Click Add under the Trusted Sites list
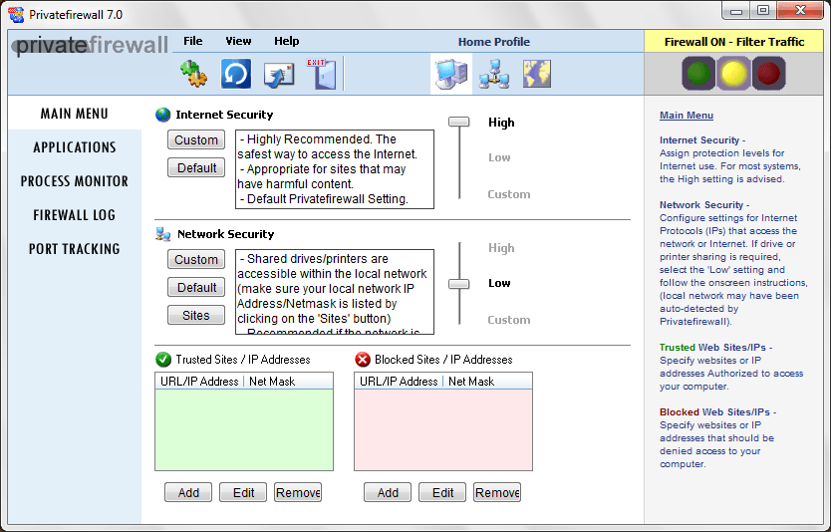The image size is (831, 532). (188, 492)
